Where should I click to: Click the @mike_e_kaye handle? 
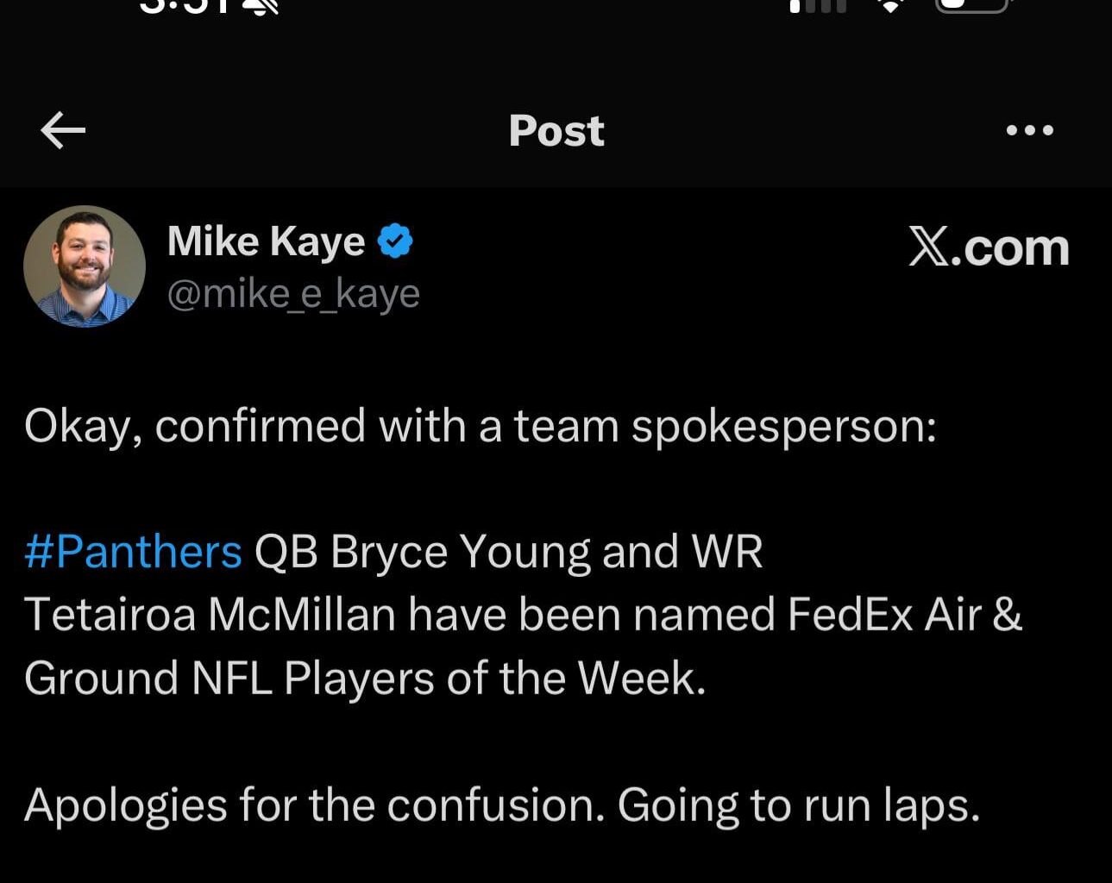click(x=293, y=293)
